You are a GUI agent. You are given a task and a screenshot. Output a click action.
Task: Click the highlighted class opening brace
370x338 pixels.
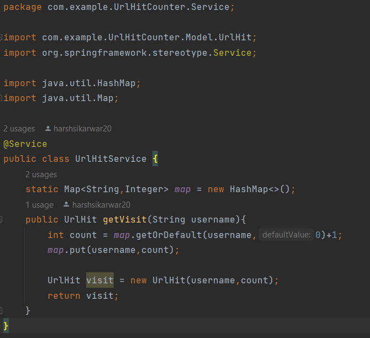pos(155,159)
